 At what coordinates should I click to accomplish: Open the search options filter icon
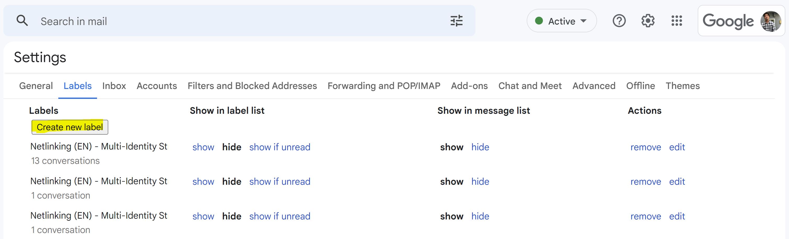pyautogui.click(x=456, y=21)
